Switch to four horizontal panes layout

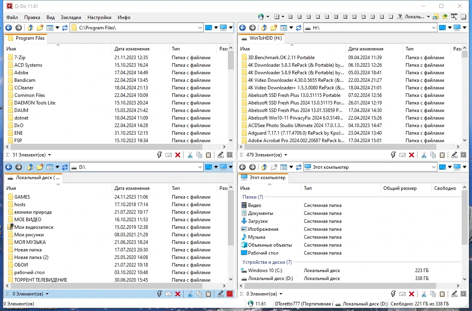point(345,17)
